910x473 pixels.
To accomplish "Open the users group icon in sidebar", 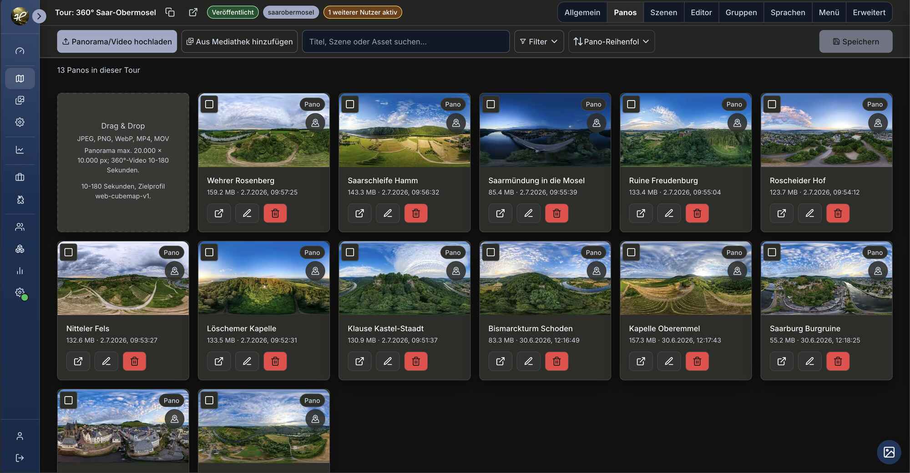I will pyautogui.click(x=20, y=226).
